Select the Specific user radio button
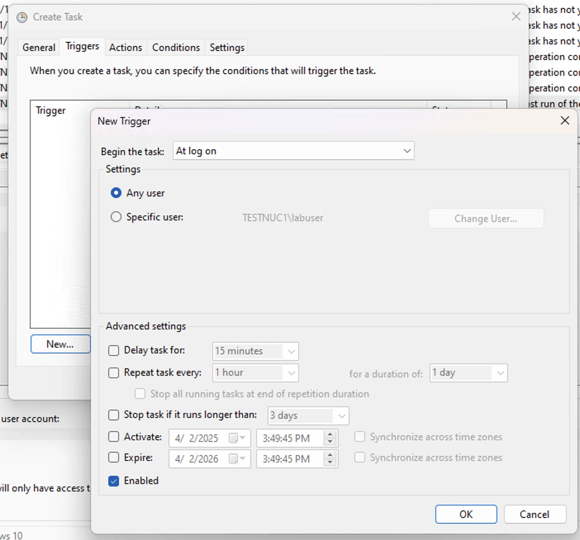This screenshot has height=540, width=580. (116, 217)
